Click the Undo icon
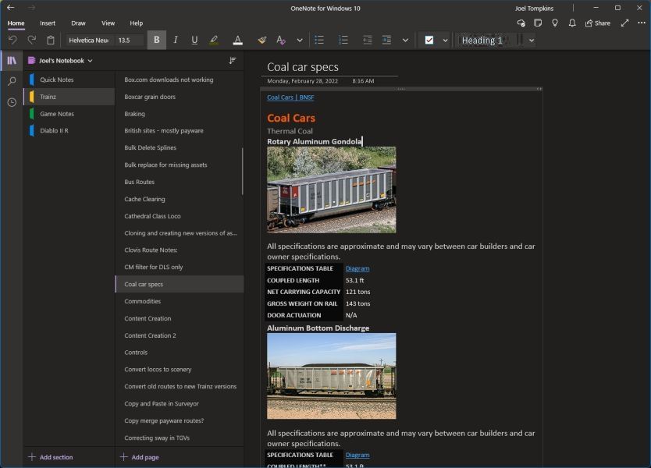Image resolution: width=651 pixels, height=468 pixels. [12, 41]
